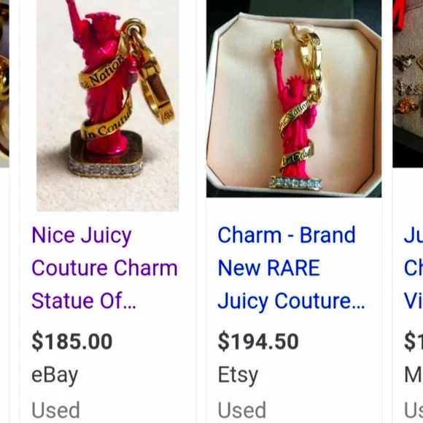Select the eBay seller label

click(x=55, y=376)
